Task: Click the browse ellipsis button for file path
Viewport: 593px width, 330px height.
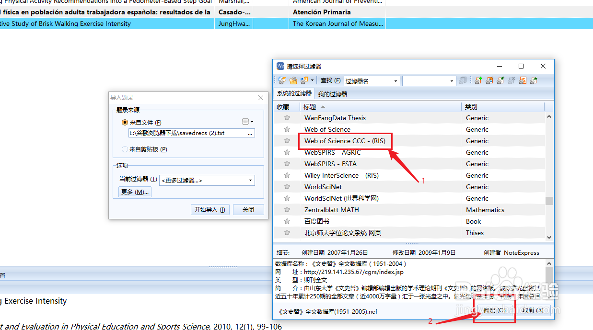Action: tap(250, 133)
